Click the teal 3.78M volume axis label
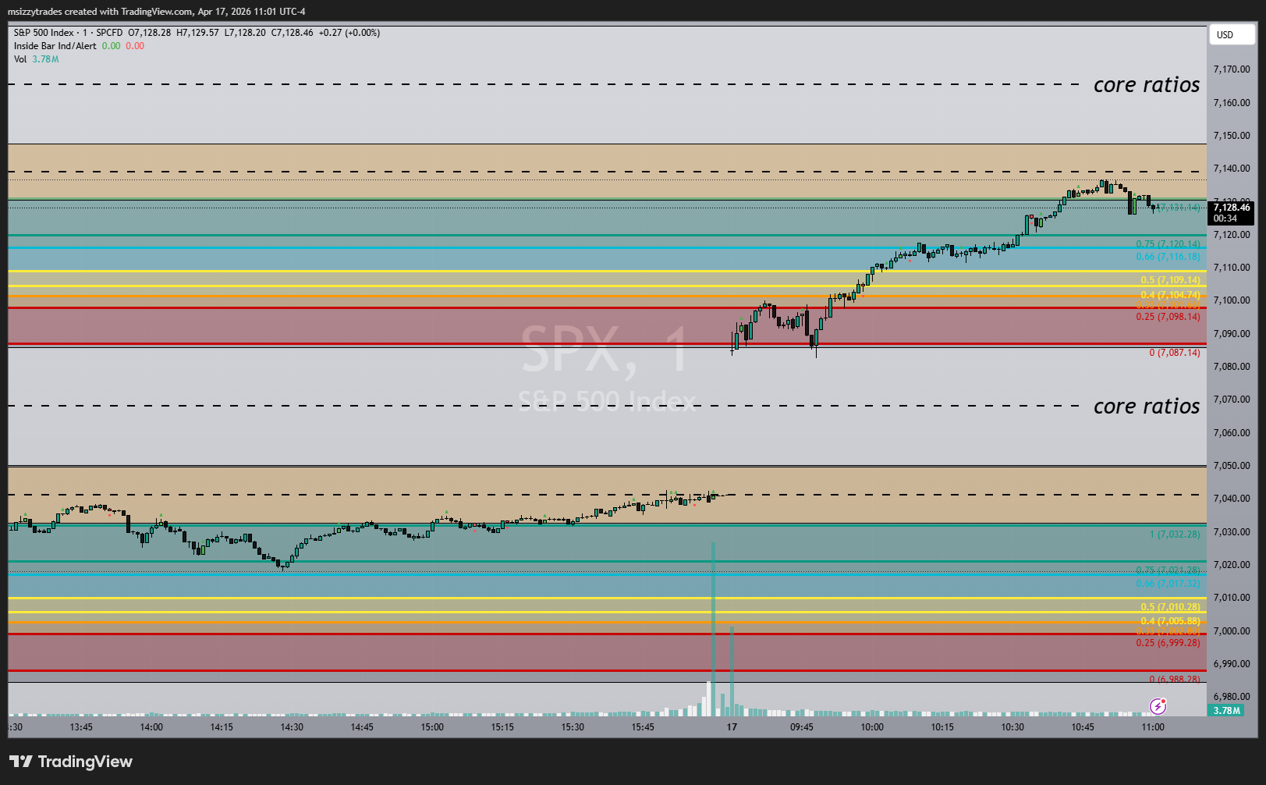The width and height of the screenshot is (1266, 785). 1227,711
